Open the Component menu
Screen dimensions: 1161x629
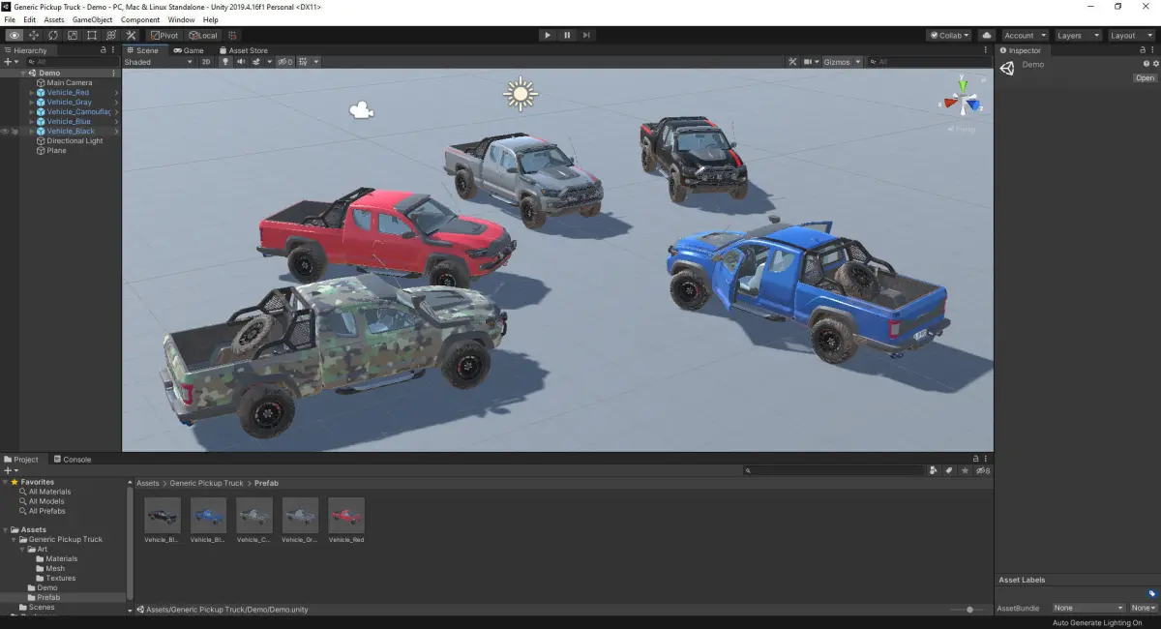pyautogui.click(x=140, y=19)
